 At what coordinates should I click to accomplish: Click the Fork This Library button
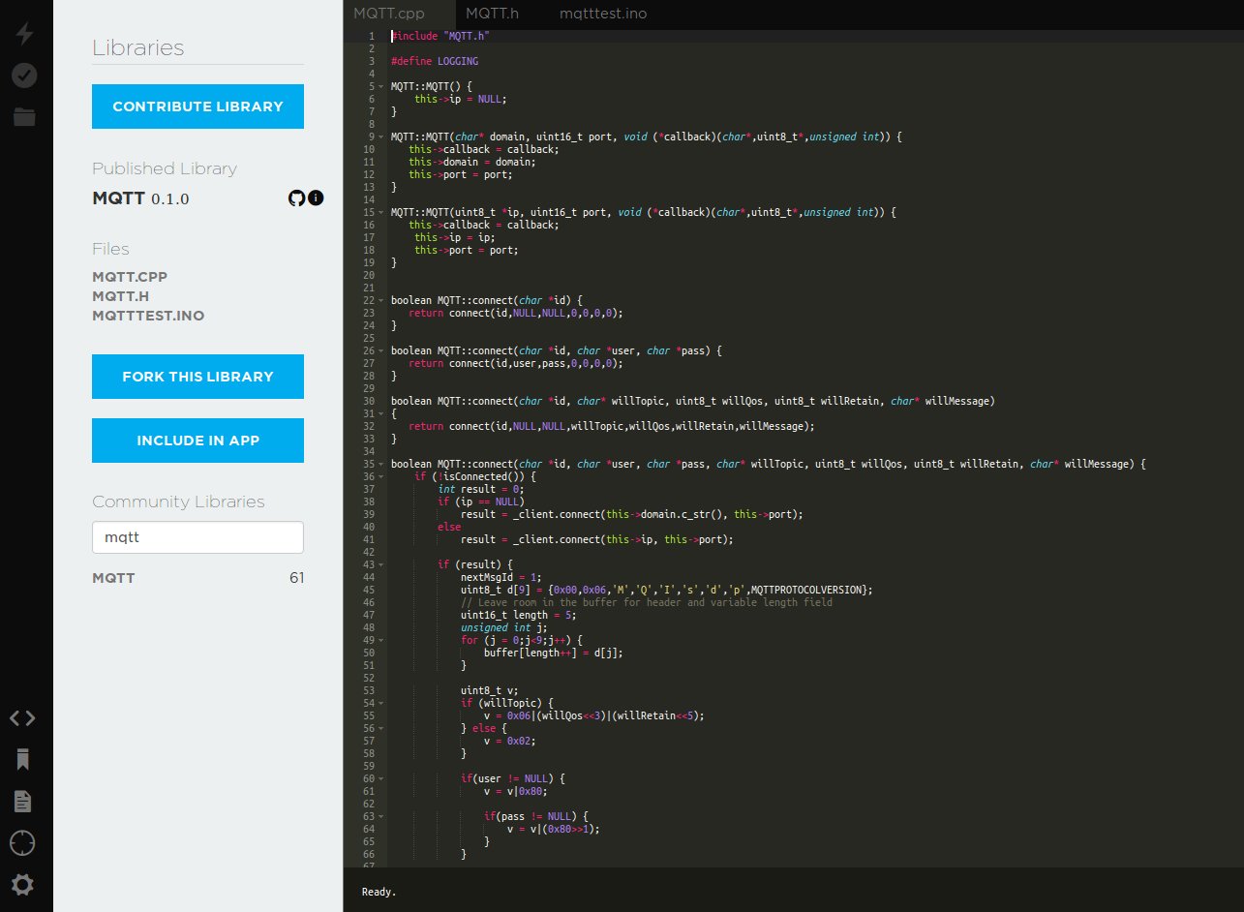tap(197, 377)
